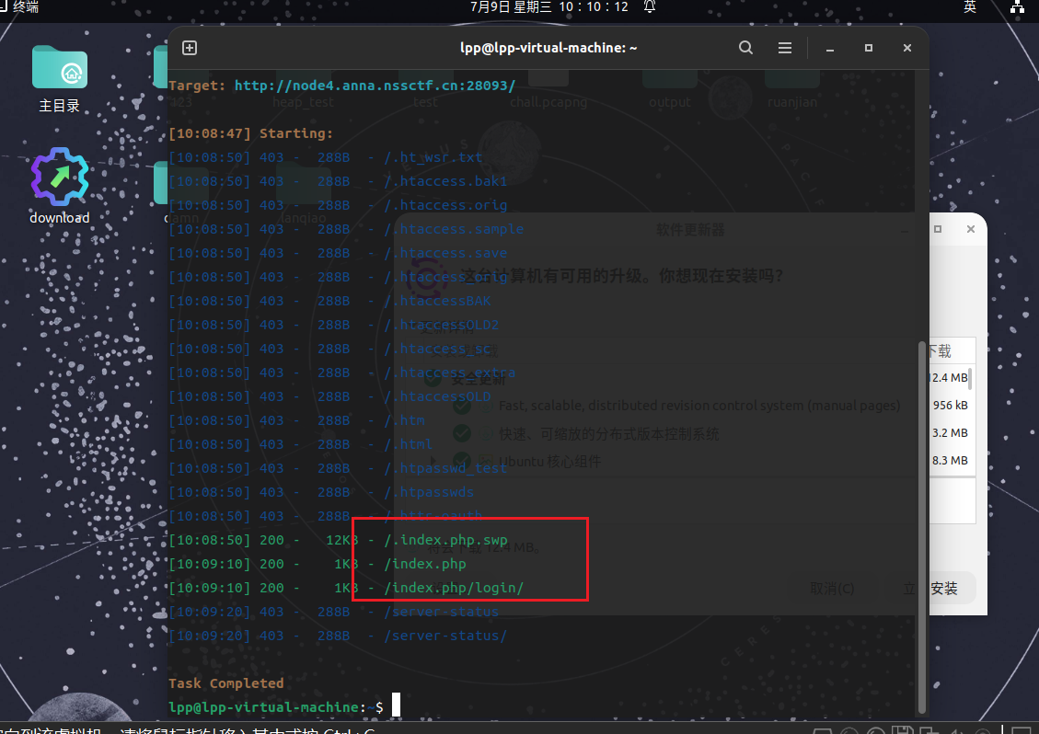
Task: Click the notification bell in top bar
Action: point(650,7)
